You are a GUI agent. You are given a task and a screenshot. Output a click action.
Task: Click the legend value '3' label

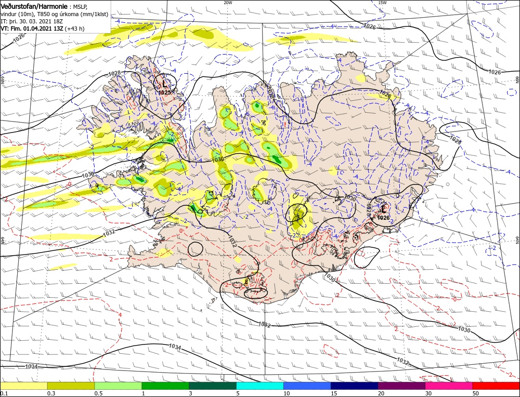[x=190, y=393]
